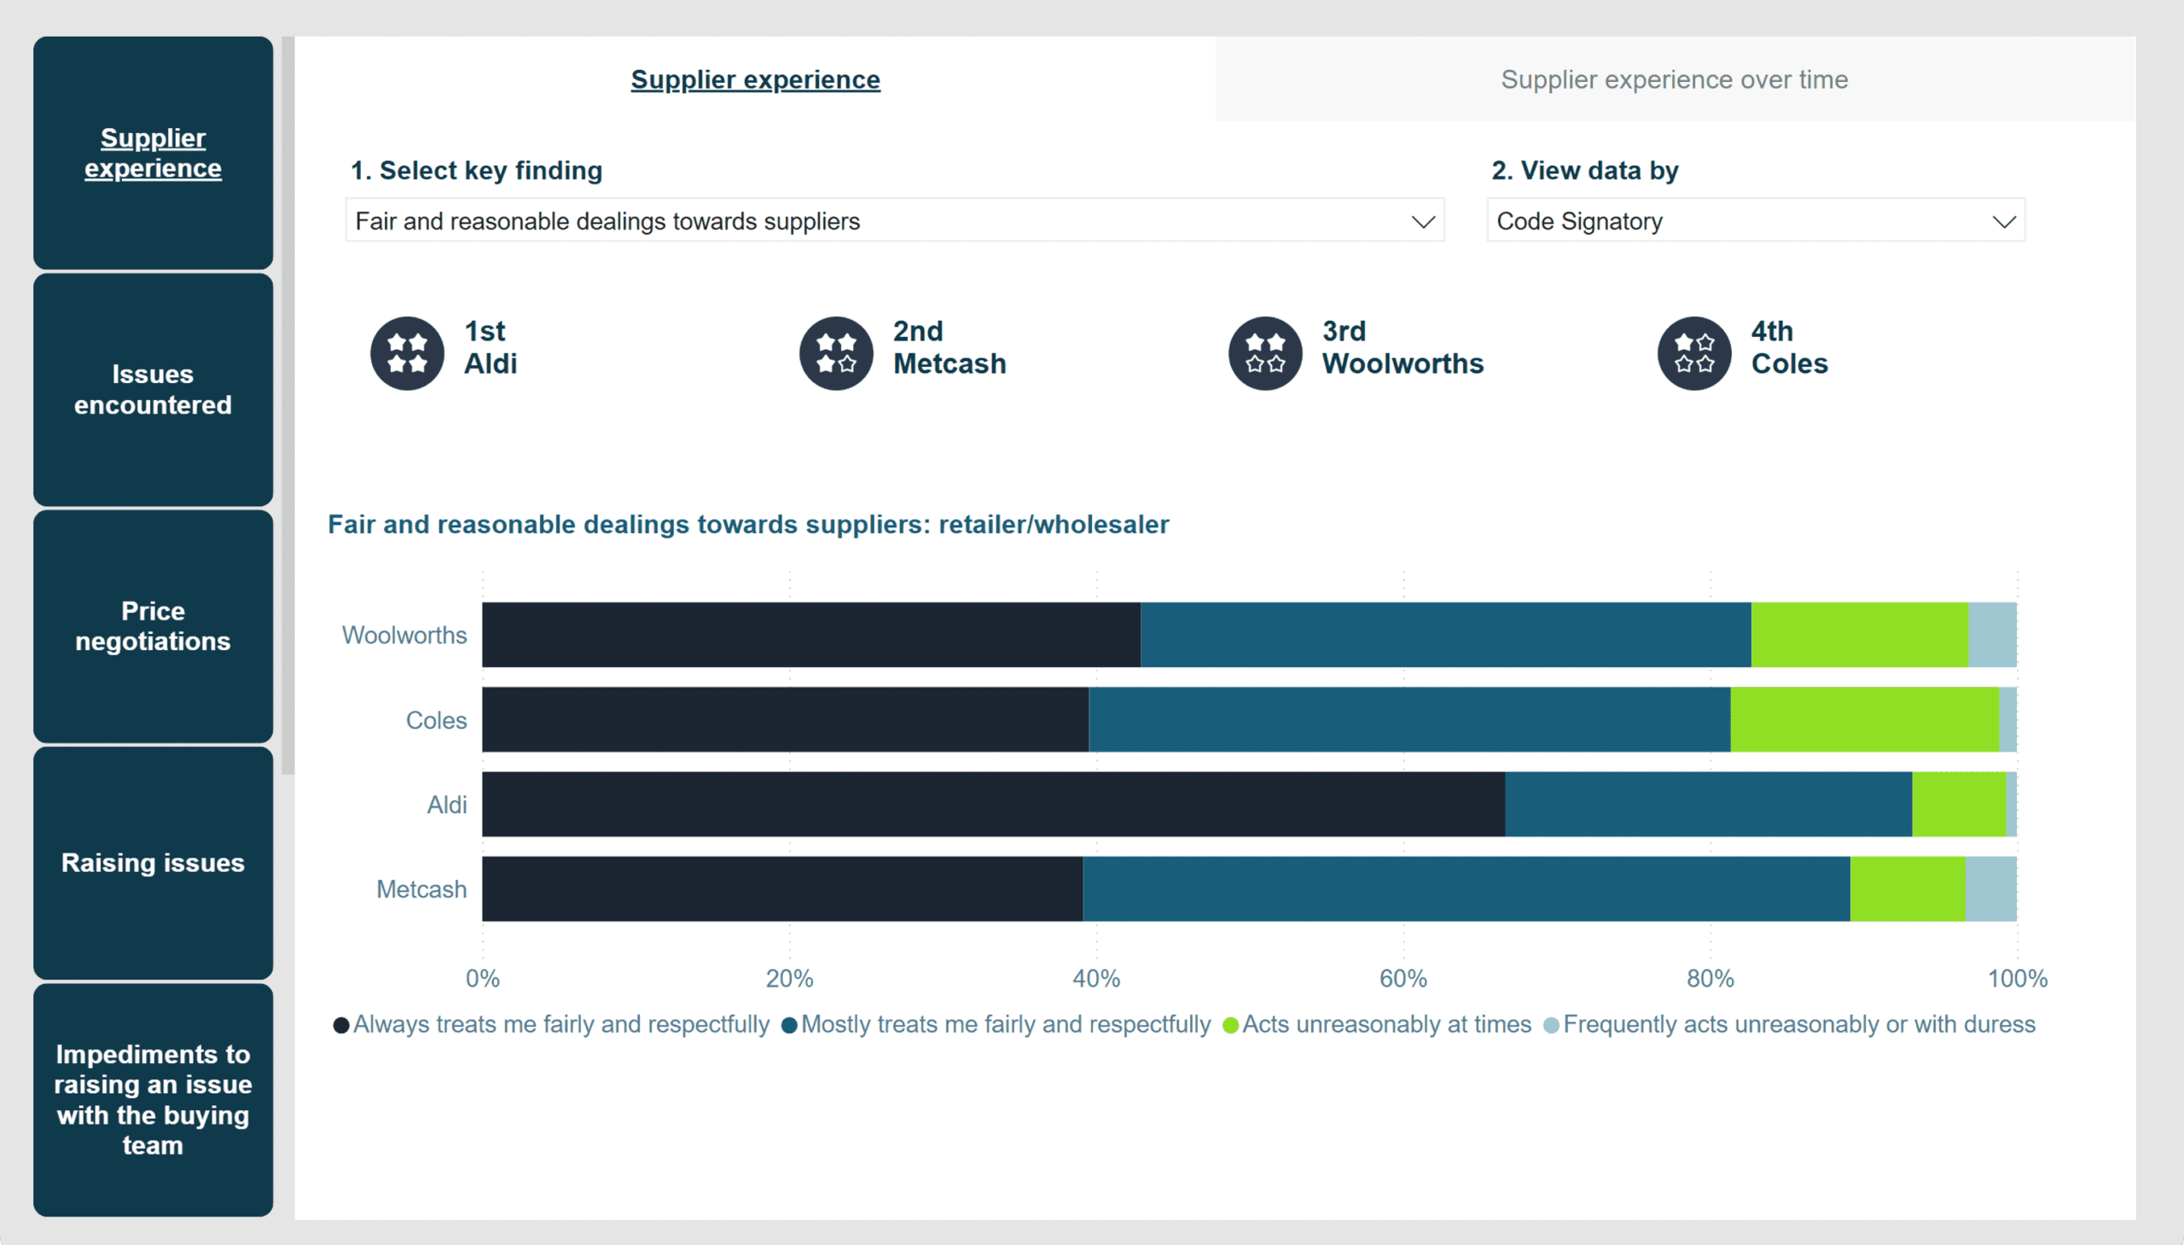This screenshot has height=1245, width=2184.
Task: Click Metcash's three-star rating badge
Action: click(x=836, y=353)
